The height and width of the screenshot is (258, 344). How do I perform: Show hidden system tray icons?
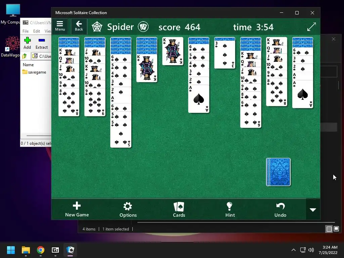pyautogui.click(x=293, y=250)
